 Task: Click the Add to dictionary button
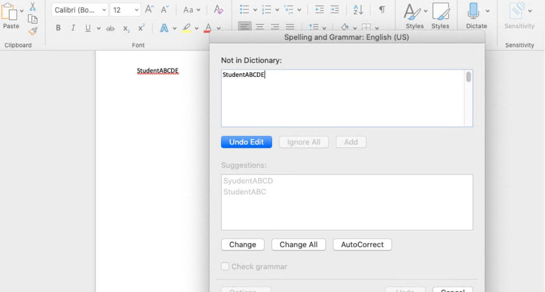pyautogui.click(x=351, y=142)
